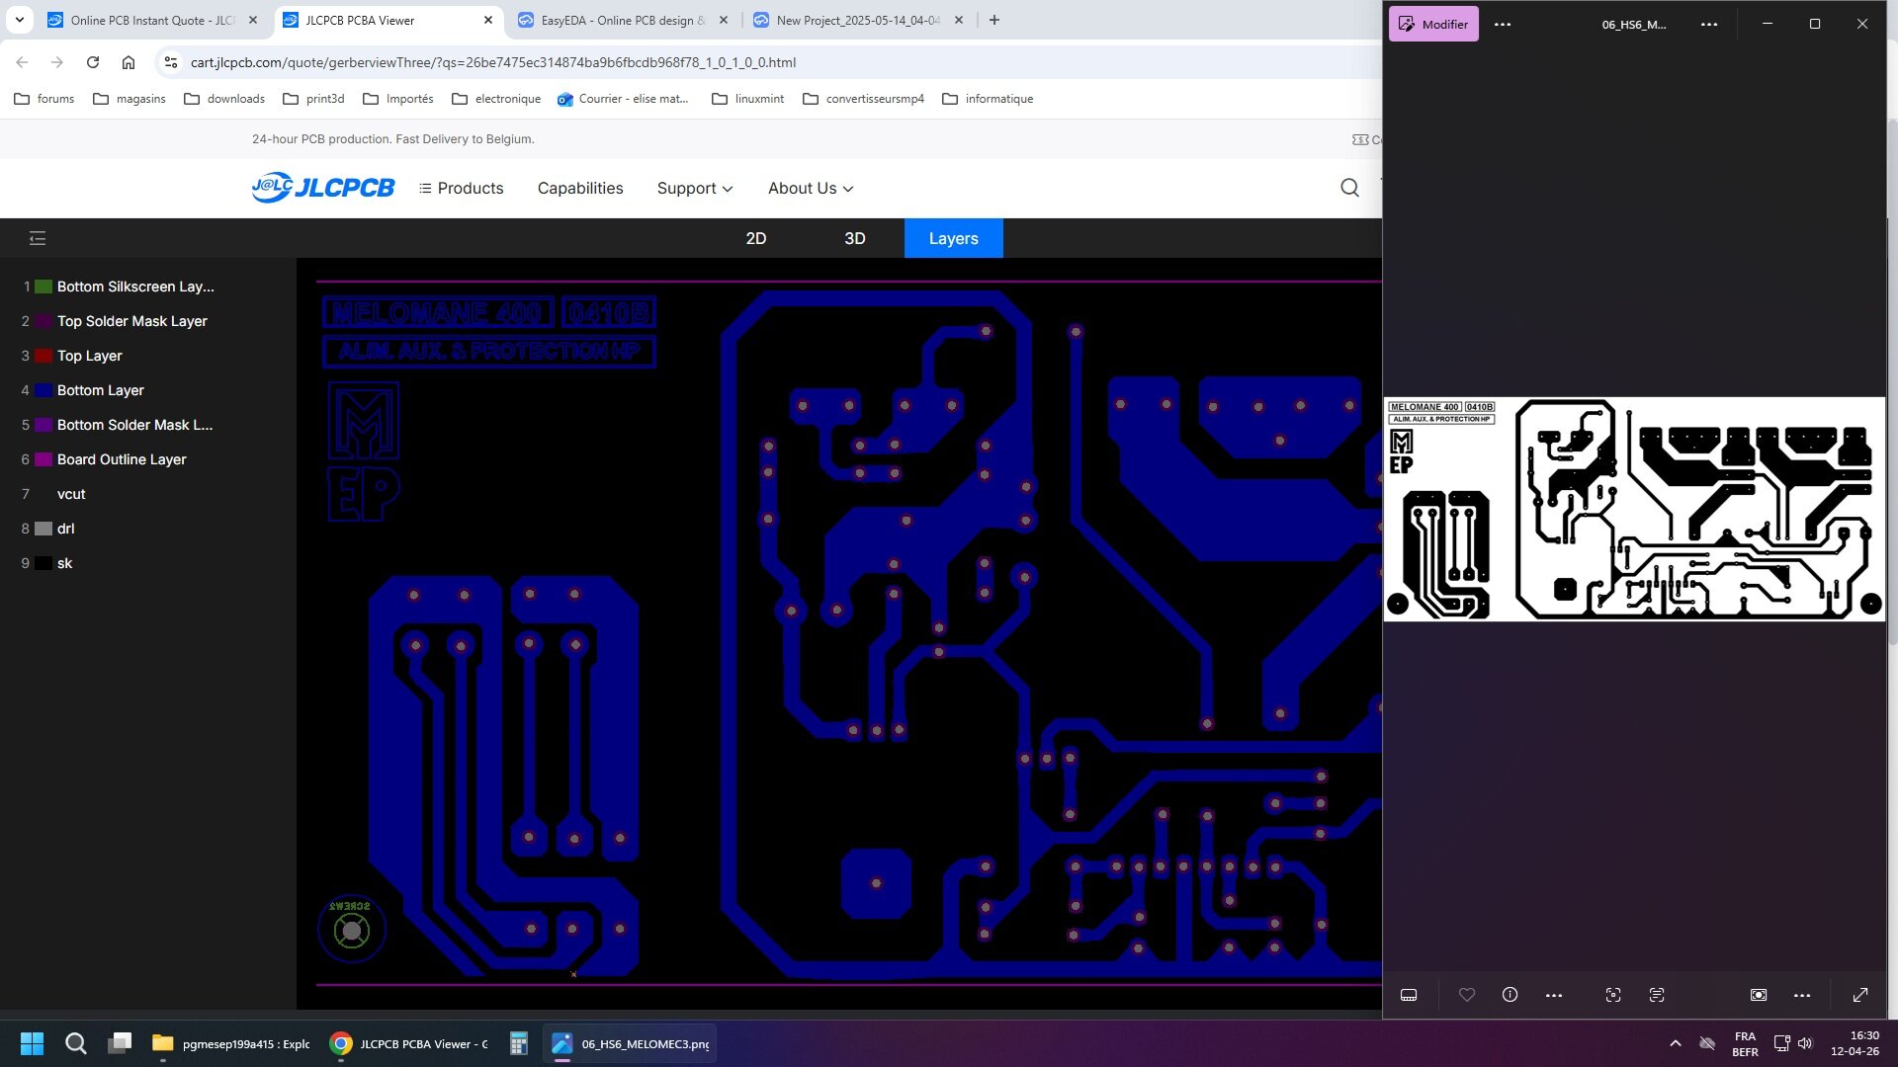Open the Support dropdown menu
This screenshot has width=1898, height=1067.
pyautogui.click(x=695, y=188)
